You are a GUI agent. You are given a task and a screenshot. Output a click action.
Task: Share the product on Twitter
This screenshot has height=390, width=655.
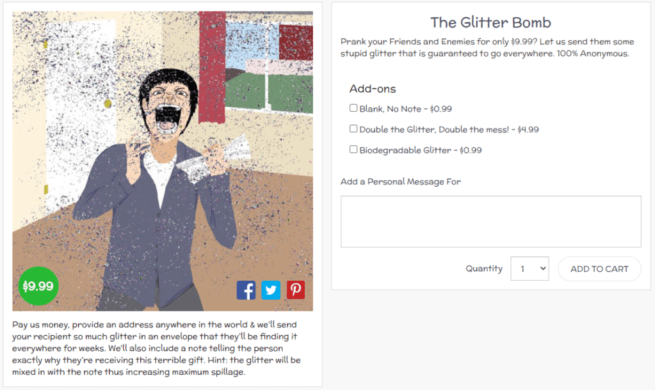[x=271, y=290]
